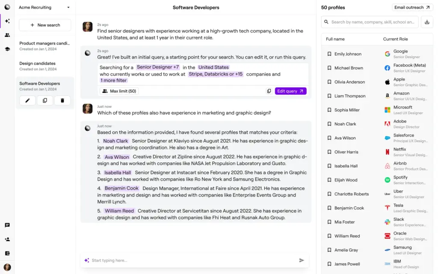The width and height of the screenshot is (438, 274).
Task: Expand the '1 more filter' tag
Action: click(x=113, y=80)
